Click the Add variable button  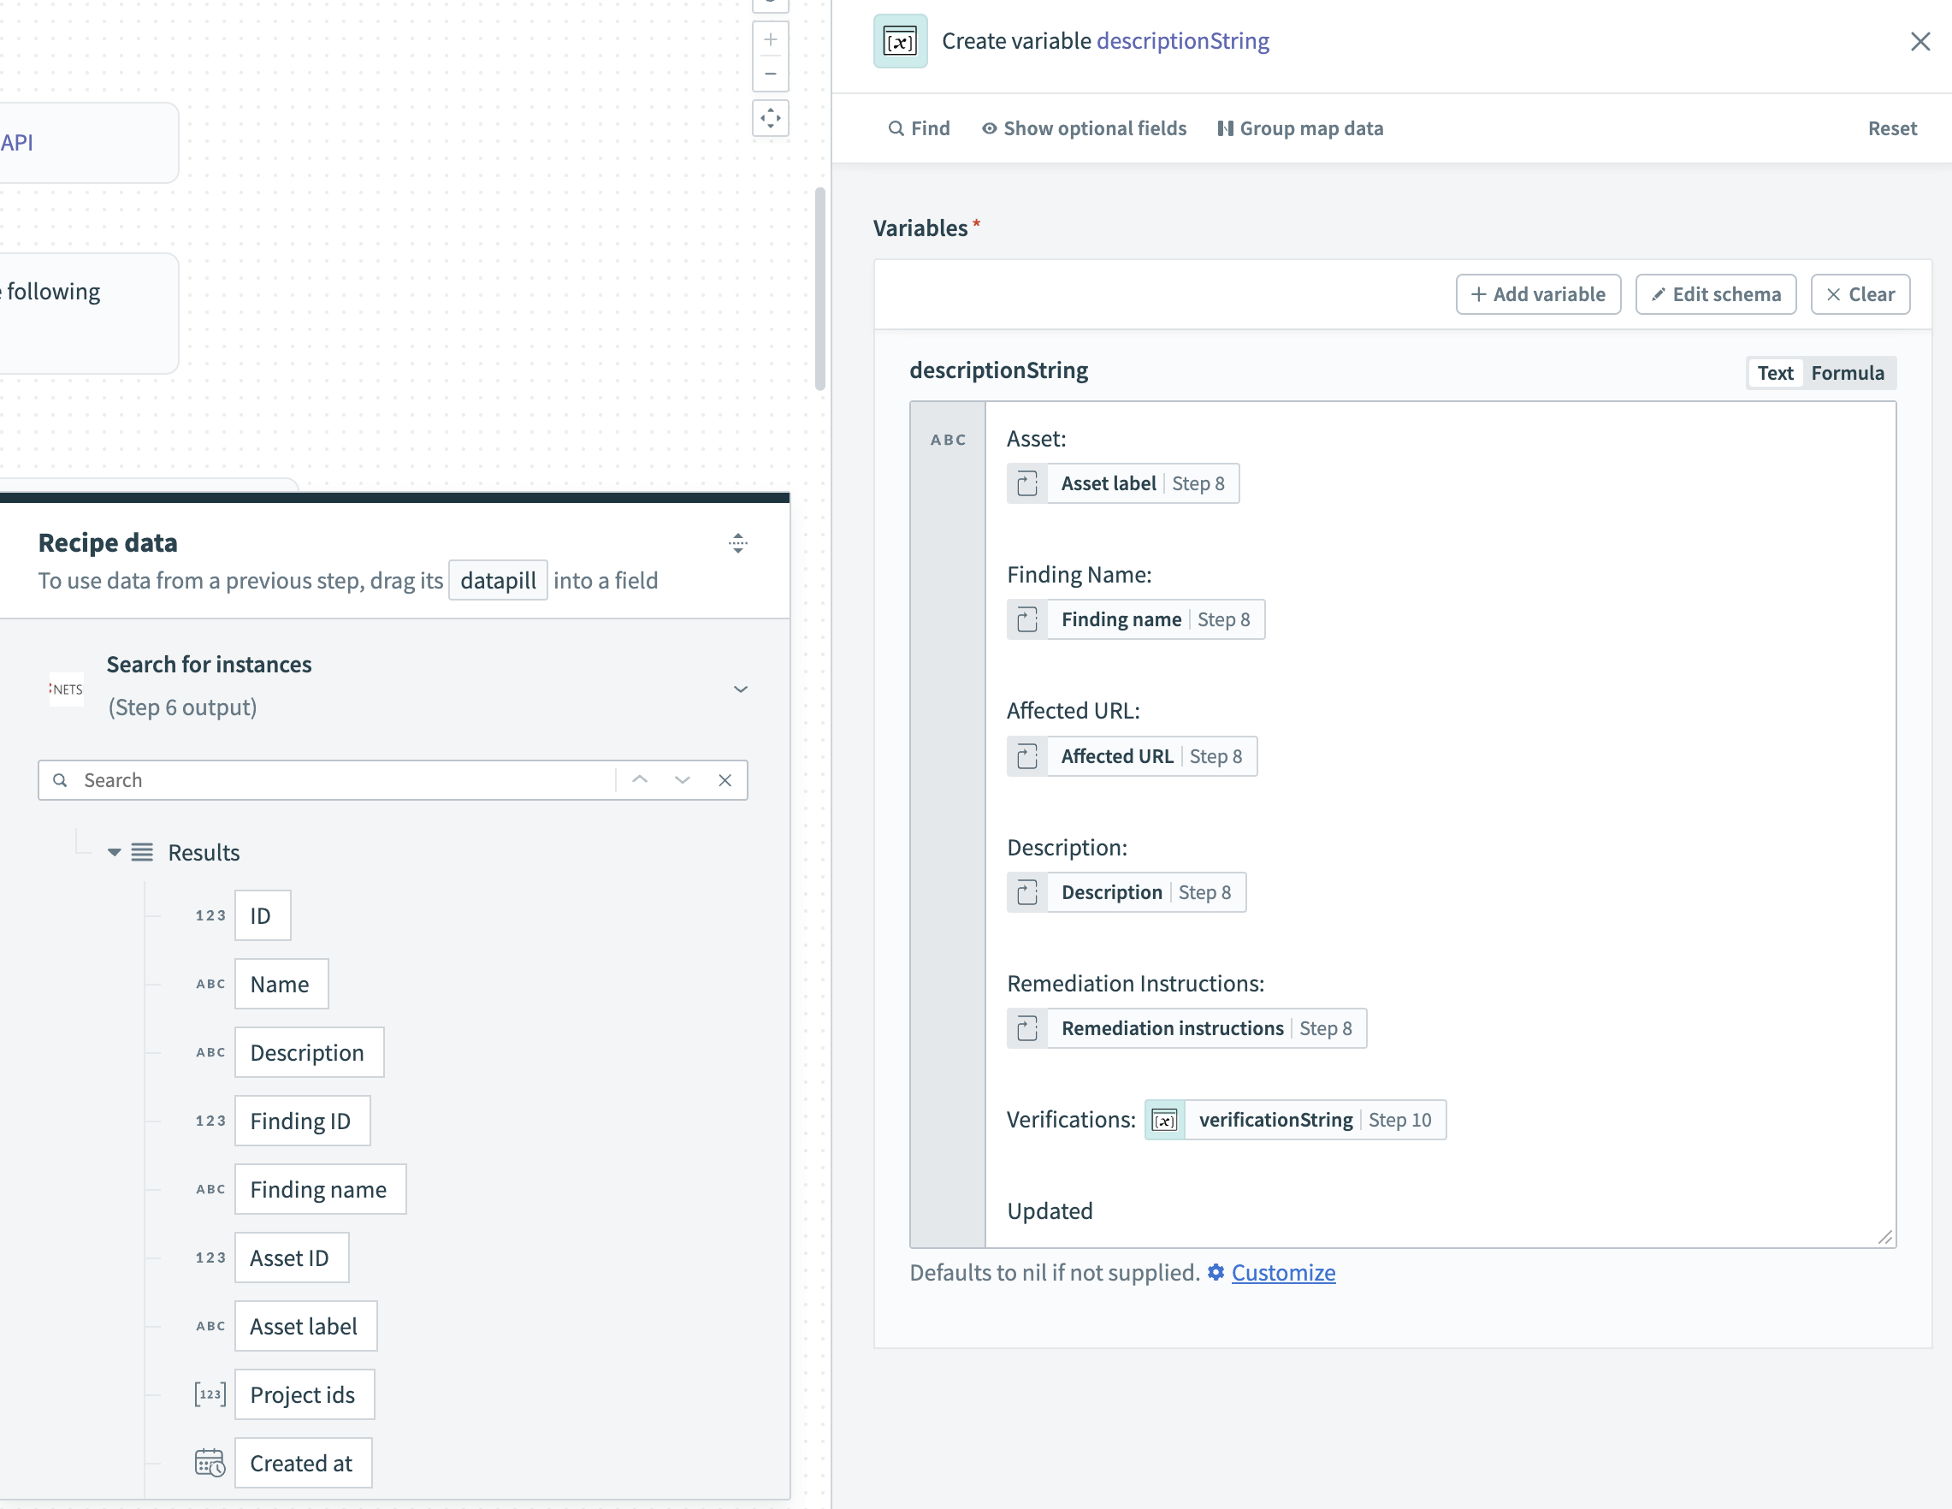(x=1537, y=294)
